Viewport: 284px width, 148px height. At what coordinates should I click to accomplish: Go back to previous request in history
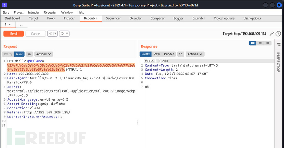(51, 34)
